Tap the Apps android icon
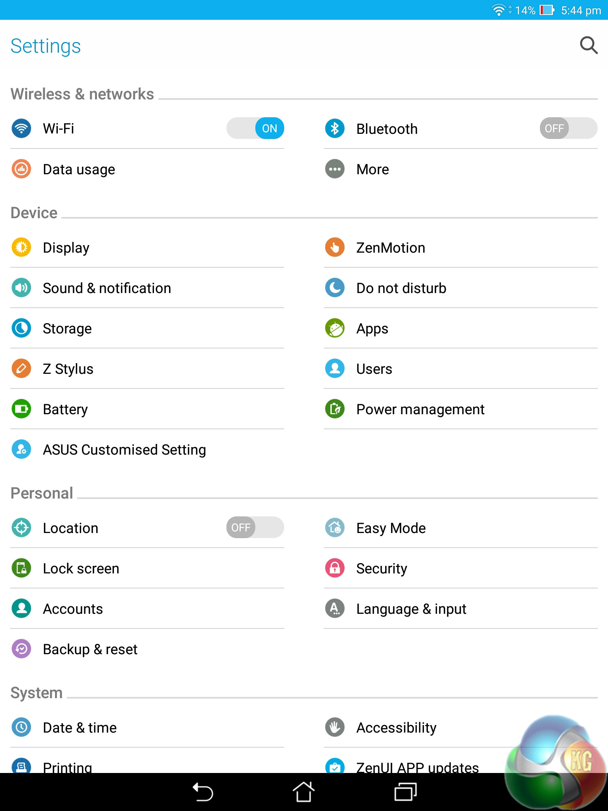The width and height of the screenshot is (608, 811). pyautogui.click(x=335, y=328)
